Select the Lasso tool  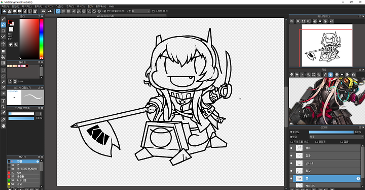coord(3,76)
